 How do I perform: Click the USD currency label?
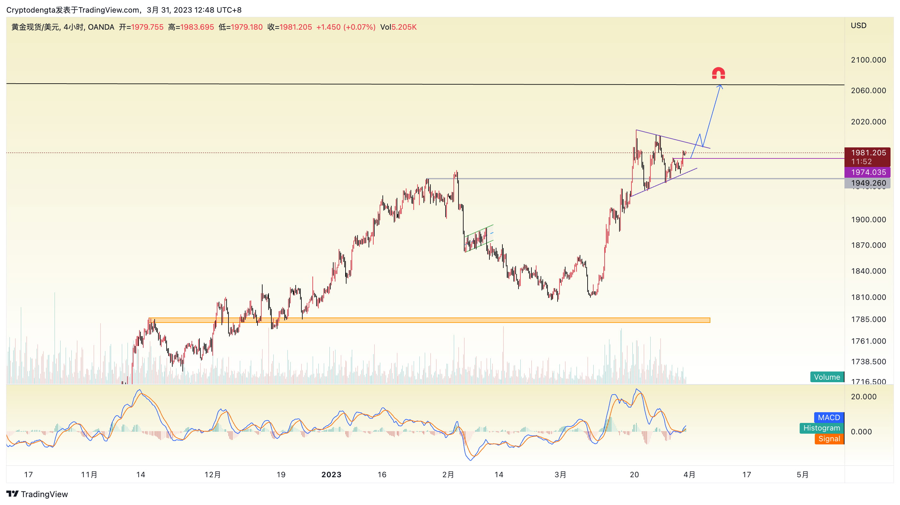(x=858, y=26)
